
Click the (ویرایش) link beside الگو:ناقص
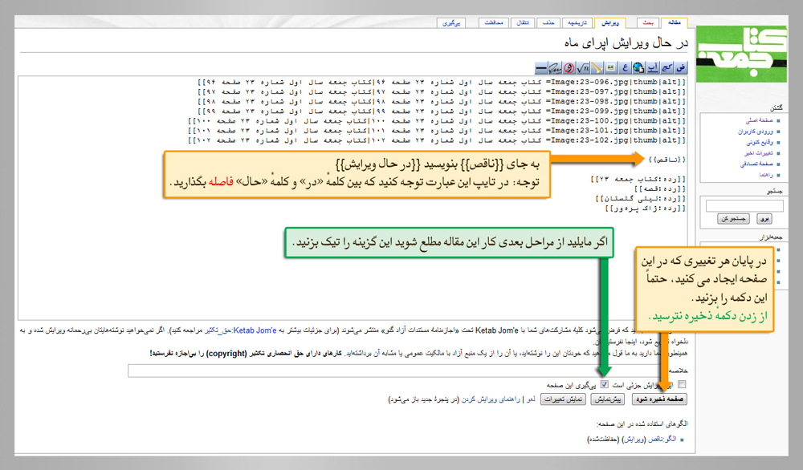point(634,440)
